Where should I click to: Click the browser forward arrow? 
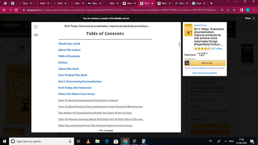[10, 10]
